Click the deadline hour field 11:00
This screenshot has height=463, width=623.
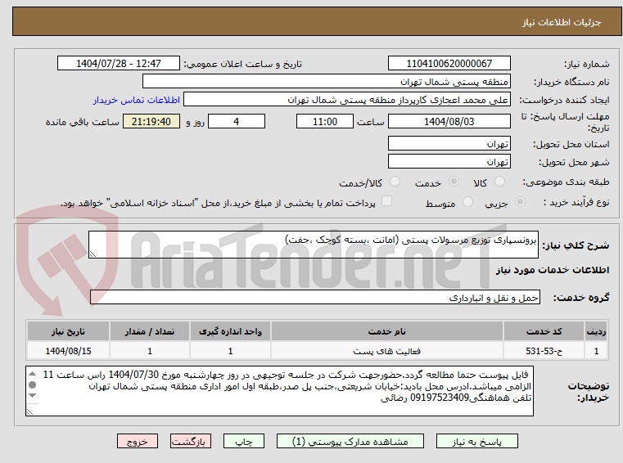point(325,122)
